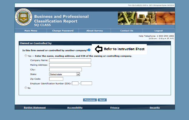Open Contact Us tab
Screen dimensions: 189x120
(x=127, y=31)
